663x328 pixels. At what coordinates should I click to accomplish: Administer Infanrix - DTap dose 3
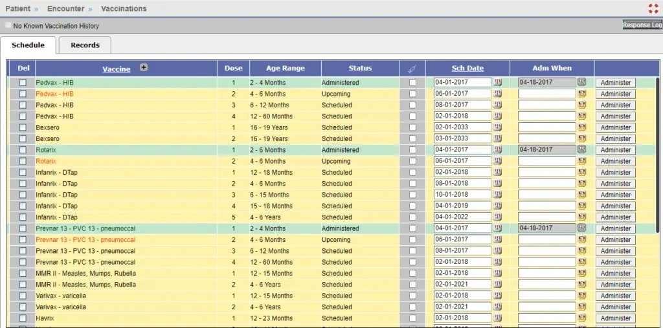616,195
